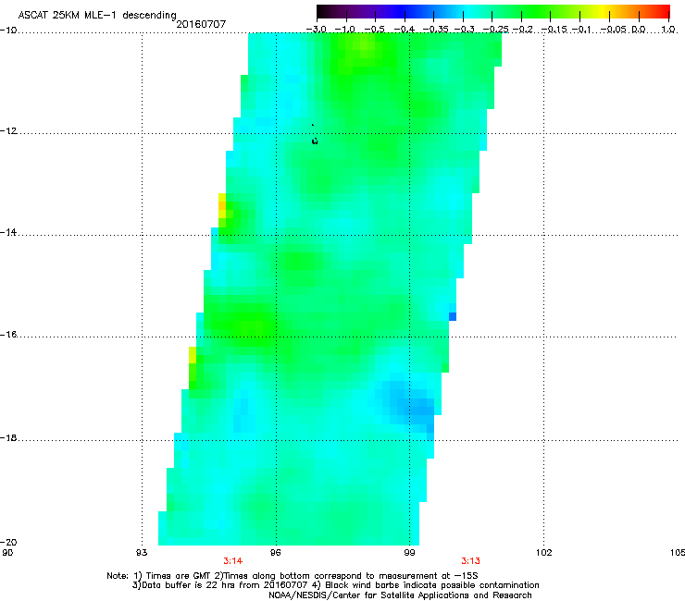The image size is (685, 601).
Task: Click the red time stamp 3:13
Action: tap(470, 561)
